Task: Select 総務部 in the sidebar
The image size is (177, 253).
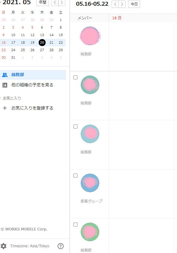Action: pos(33,75)
